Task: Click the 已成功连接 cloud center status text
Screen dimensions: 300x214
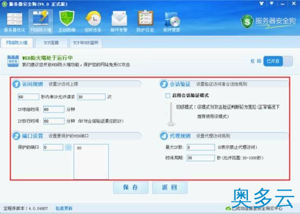Action: pos(257,208)
